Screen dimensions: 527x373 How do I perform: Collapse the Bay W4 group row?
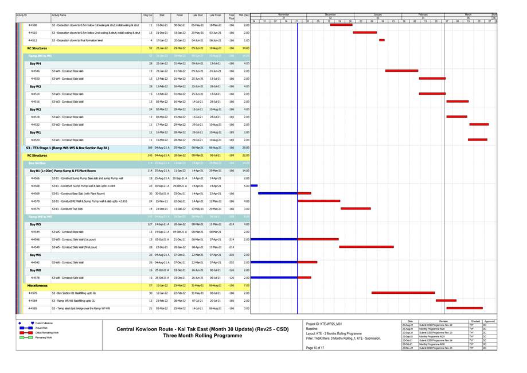35,64
